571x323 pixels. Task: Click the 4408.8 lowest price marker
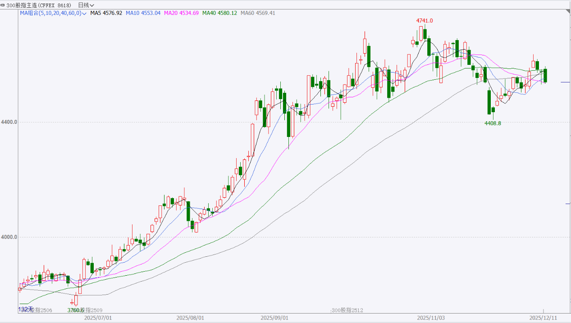[x=493, y=123]
